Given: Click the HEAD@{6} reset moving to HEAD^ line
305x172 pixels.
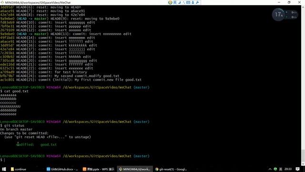Looking at the screenshot, I should (41, 7).
